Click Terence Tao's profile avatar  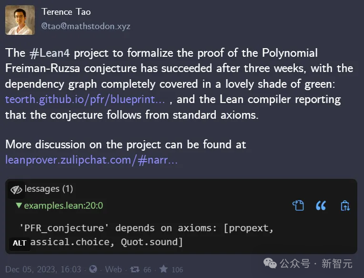pos(20,20)
